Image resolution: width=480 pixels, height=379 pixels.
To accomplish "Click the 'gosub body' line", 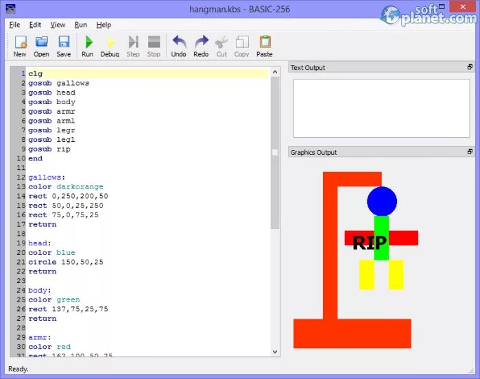I will (51, 102).
